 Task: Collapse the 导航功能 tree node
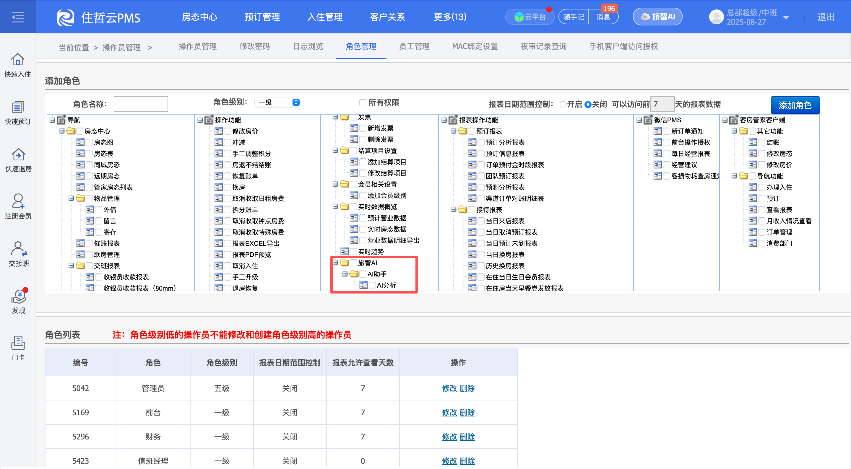pos(734,176)
